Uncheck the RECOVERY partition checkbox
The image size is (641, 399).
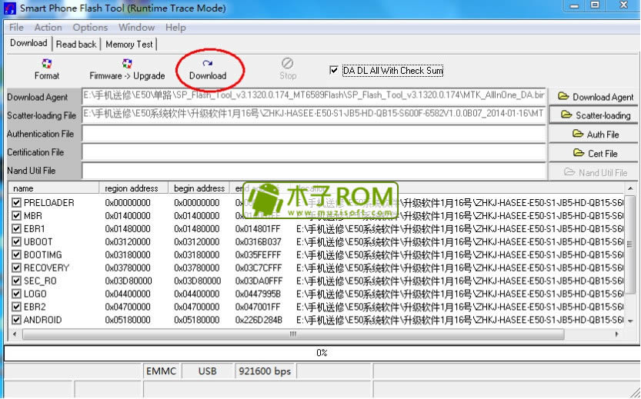pos(17,268)
